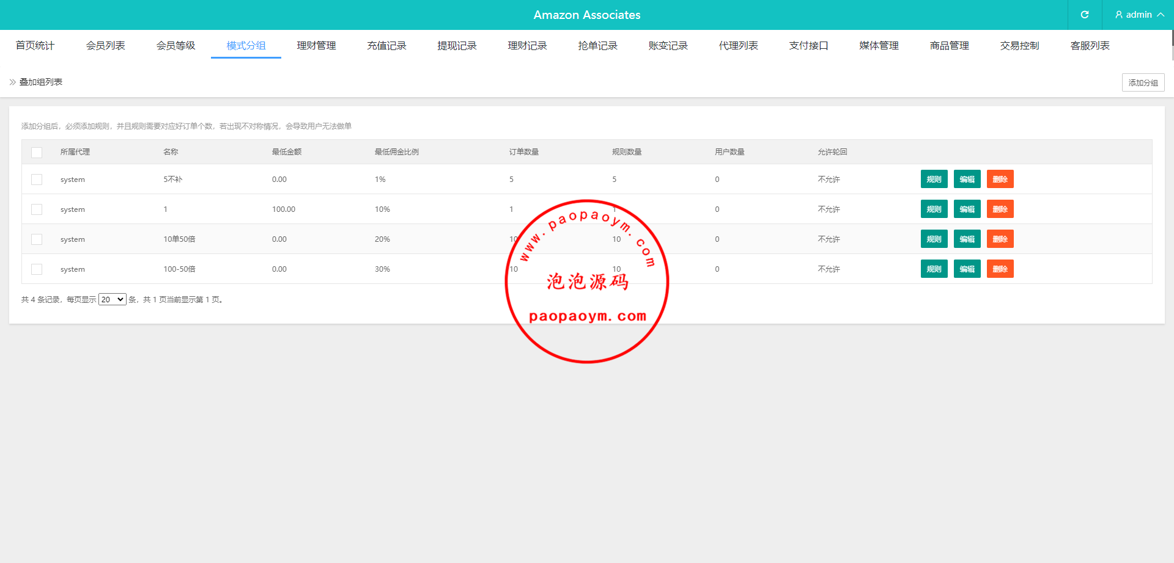The height and width of the screenshot is (563, 1174).
Task: Expand the admin account dropdown arrow
Action: click(1161, 15)
